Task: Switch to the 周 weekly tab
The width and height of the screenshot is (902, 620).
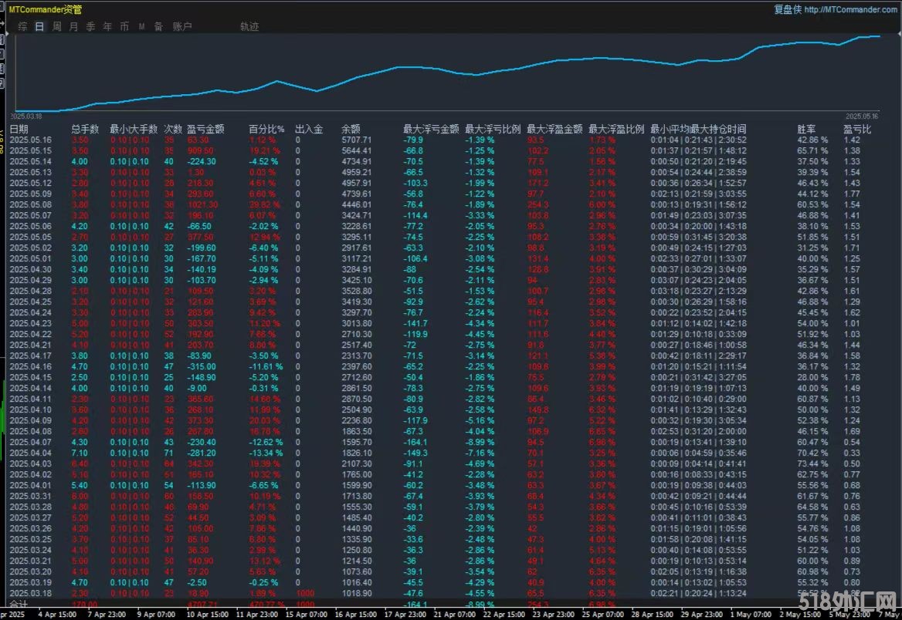Action: click(56, 26)
